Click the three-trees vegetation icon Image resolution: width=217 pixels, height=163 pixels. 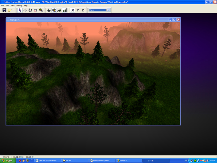pyautogui.click(x=59, y=10)
